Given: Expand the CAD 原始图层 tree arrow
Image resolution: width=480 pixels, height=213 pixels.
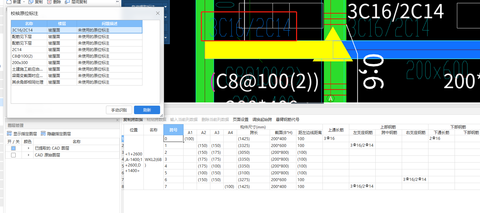Looking at the screenshot, I should click(28, 155).
